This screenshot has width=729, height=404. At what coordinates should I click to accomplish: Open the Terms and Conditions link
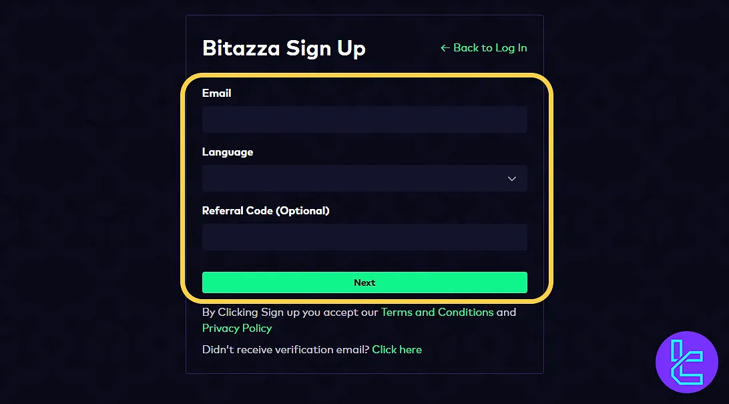click(437, 312)
